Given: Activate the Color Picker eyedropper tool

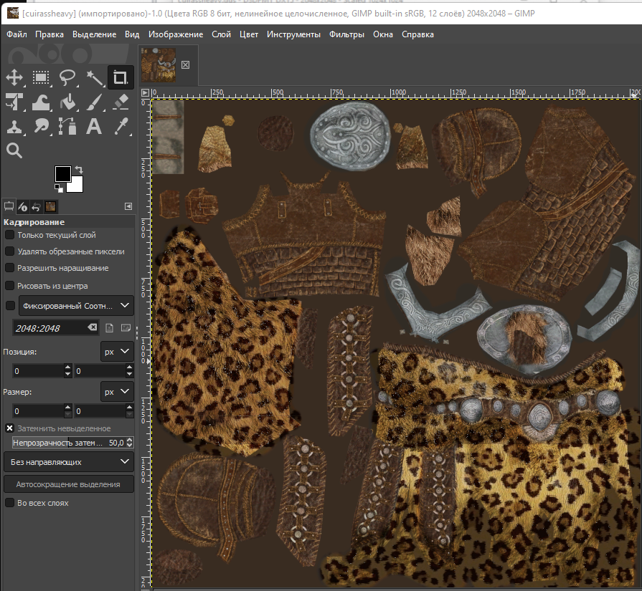Looking at the screenshot, I should click(x=121, y=127).
